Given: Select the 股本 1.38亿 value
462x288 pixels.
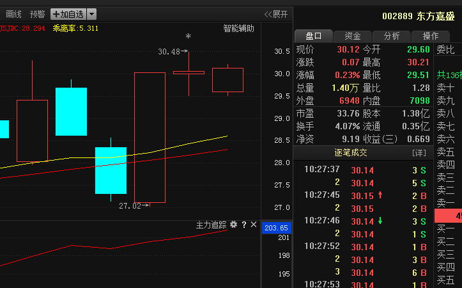Looking at the screenshot, I should [416, 114].
